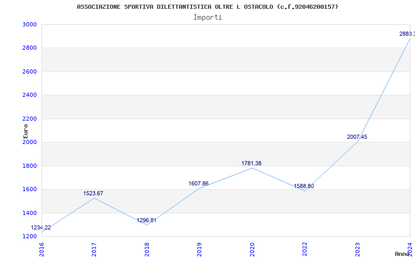415x259 pixels.
Task: Click data label 1523.67
Action: (93, 193)
